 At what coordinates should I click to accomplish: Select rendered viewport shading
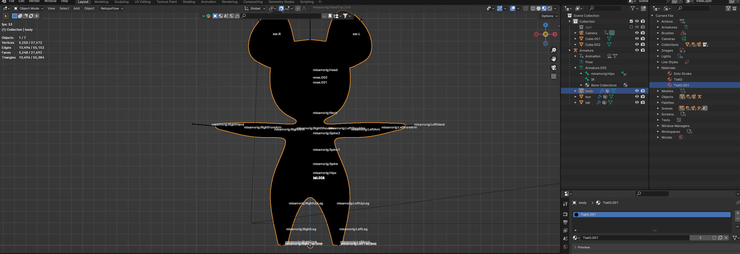pos(550,8)
